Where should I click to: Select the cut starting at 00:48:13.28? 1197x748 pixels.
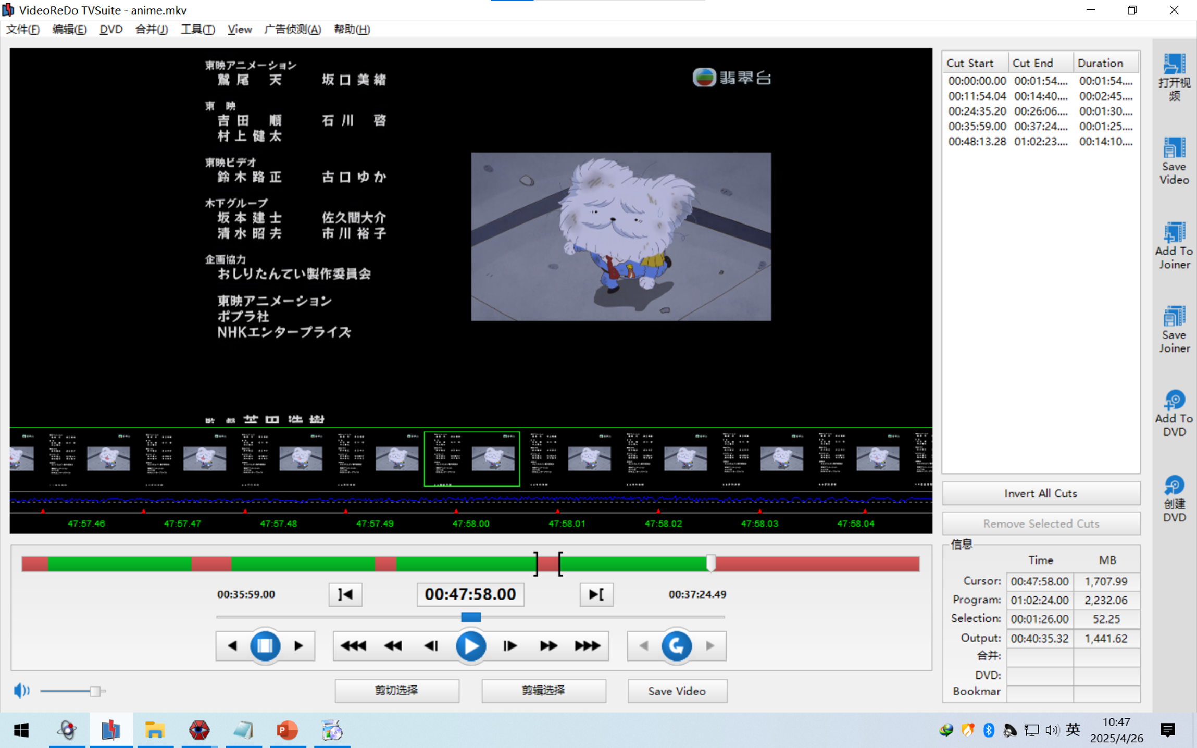click(1040, 141)
